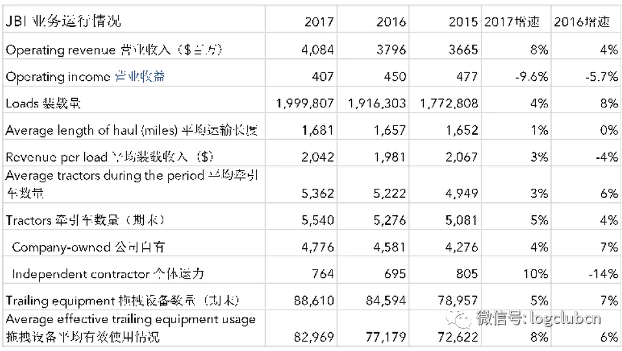Select the 2015 column header cell
This screenshot has height=351, width=622.
(x=463, y=21)
